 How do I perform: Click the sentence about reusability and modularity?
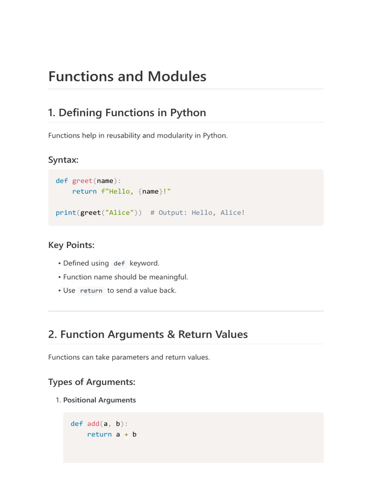coord(138,136)
